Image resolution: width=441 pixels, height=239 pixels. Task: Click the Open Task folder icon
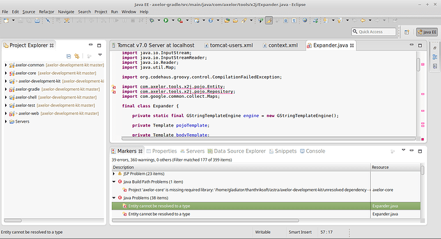235,20
